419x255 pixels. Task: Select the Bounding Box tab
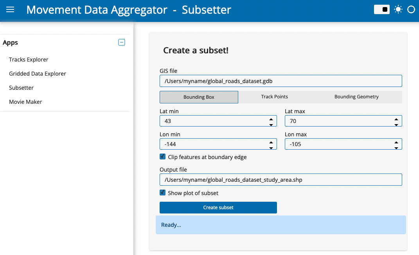coord(199,97)
